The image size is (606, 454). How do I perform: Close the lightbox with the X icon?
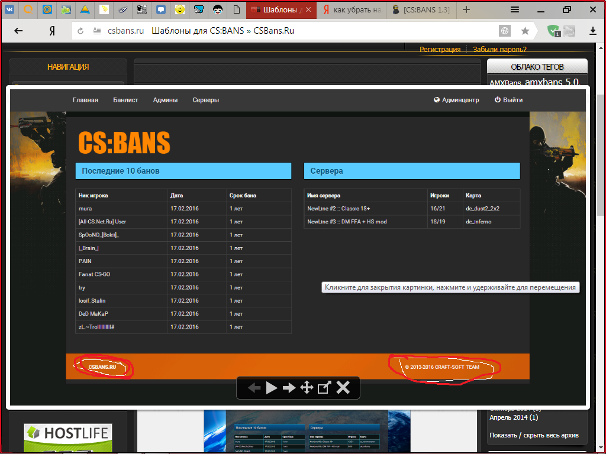pyautogui.click(x=343, y=388)
